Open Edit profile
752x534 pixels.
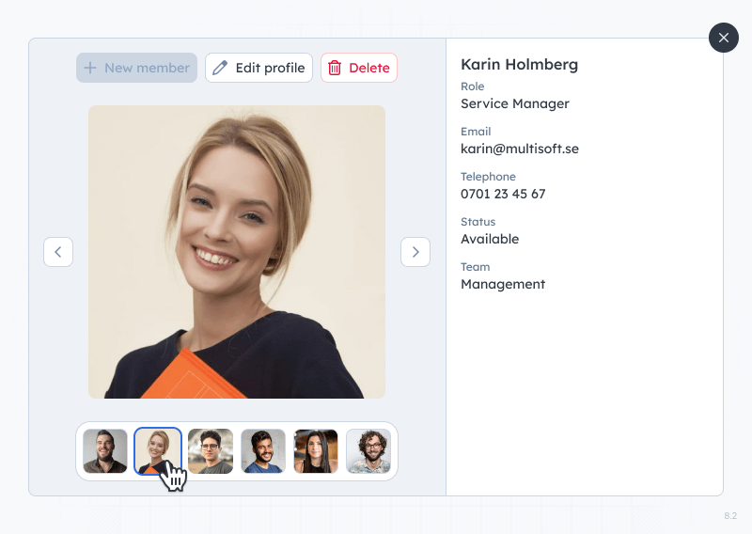[259, 68]
